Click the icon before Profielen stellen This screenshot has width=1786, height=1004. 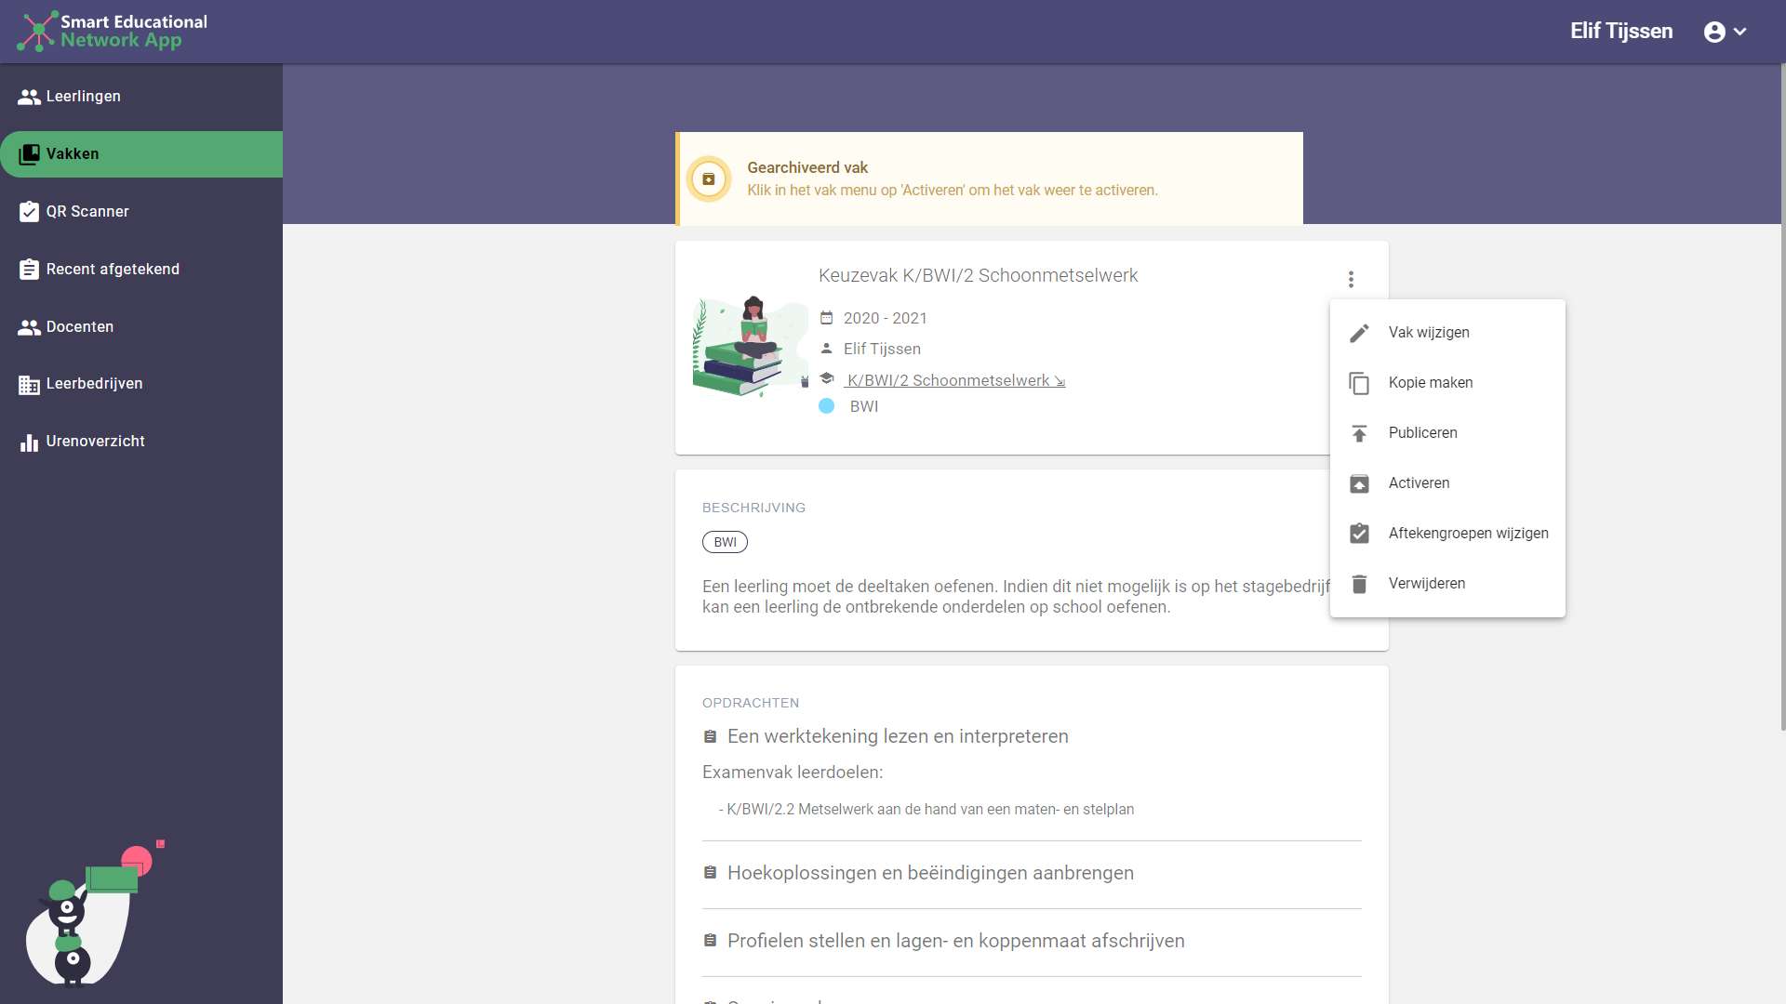coord(710,941)
